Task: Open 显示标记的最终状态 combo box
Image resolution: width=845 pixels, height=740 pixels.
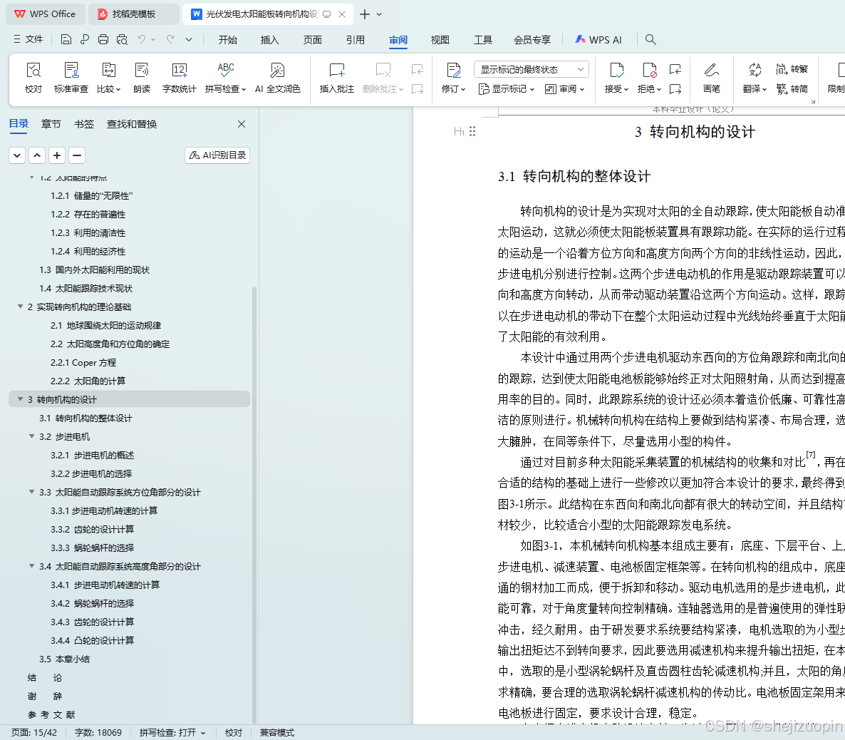Action: click(532, 69)
